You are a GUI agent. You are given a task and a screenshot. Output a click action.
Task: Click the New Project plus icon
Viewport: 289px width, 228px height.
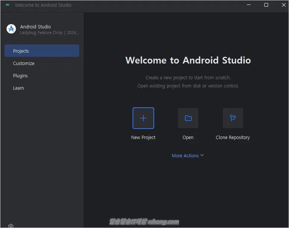click(143, 118)
